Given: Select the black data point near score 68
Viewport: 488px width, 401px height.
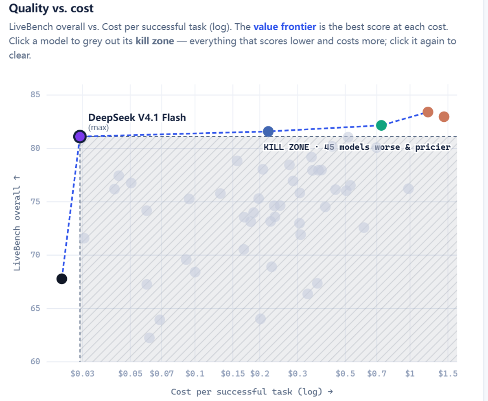Looking at the screenshot, I should [61, 278].
